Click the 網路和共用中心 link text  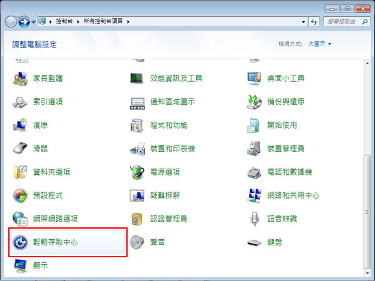point(293,195)
